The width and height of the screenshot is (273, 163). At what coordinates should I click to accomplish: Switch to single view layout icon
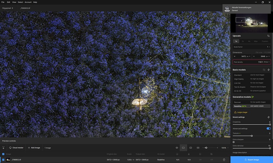(183, 148)
